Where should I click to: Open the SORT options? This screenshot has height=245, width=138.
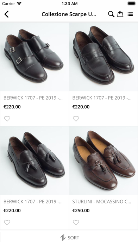[70, 238]
